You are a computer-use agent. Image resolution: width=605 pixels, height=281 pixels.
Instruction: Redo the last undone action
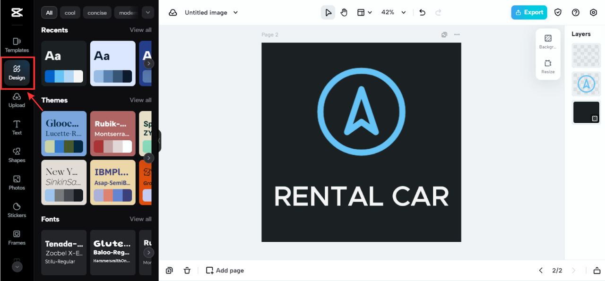438,13
